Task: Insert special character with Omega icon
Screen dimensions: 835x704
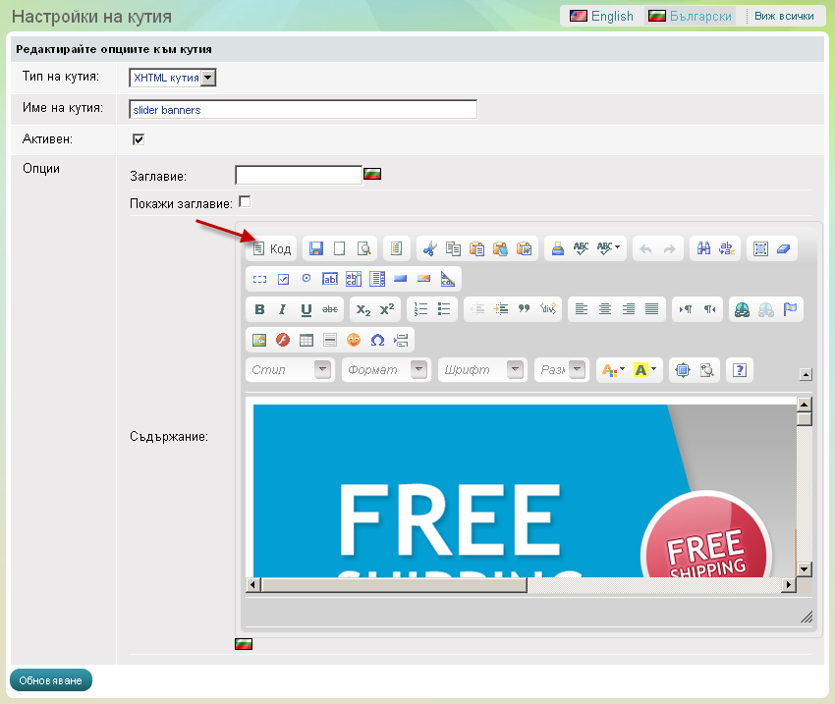Action: 377,340
